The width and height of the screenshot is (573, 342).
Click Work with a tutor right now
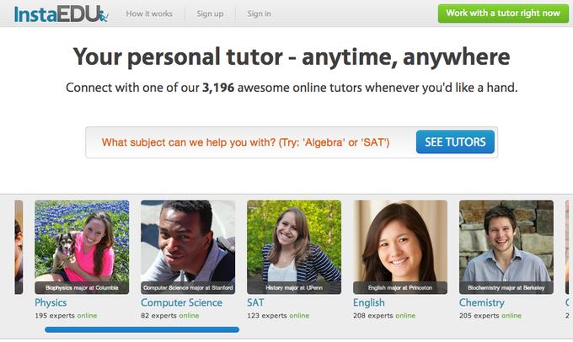[503, 13]
